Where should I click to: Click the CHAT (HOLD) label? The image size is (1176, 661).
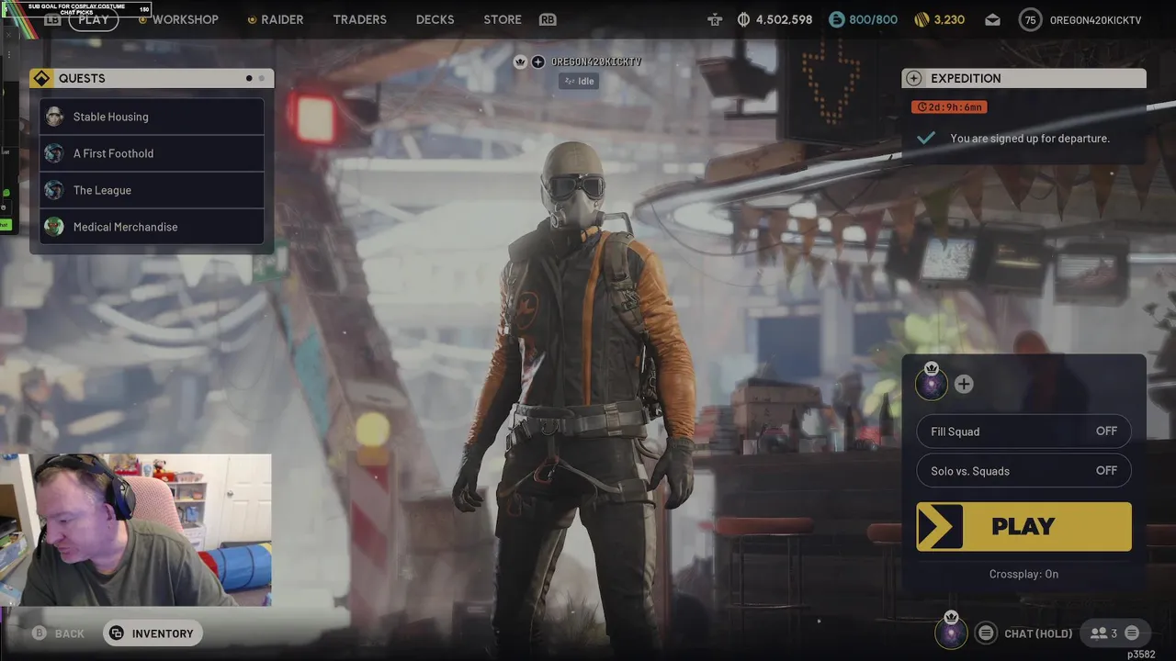[x=1038, y=633]
